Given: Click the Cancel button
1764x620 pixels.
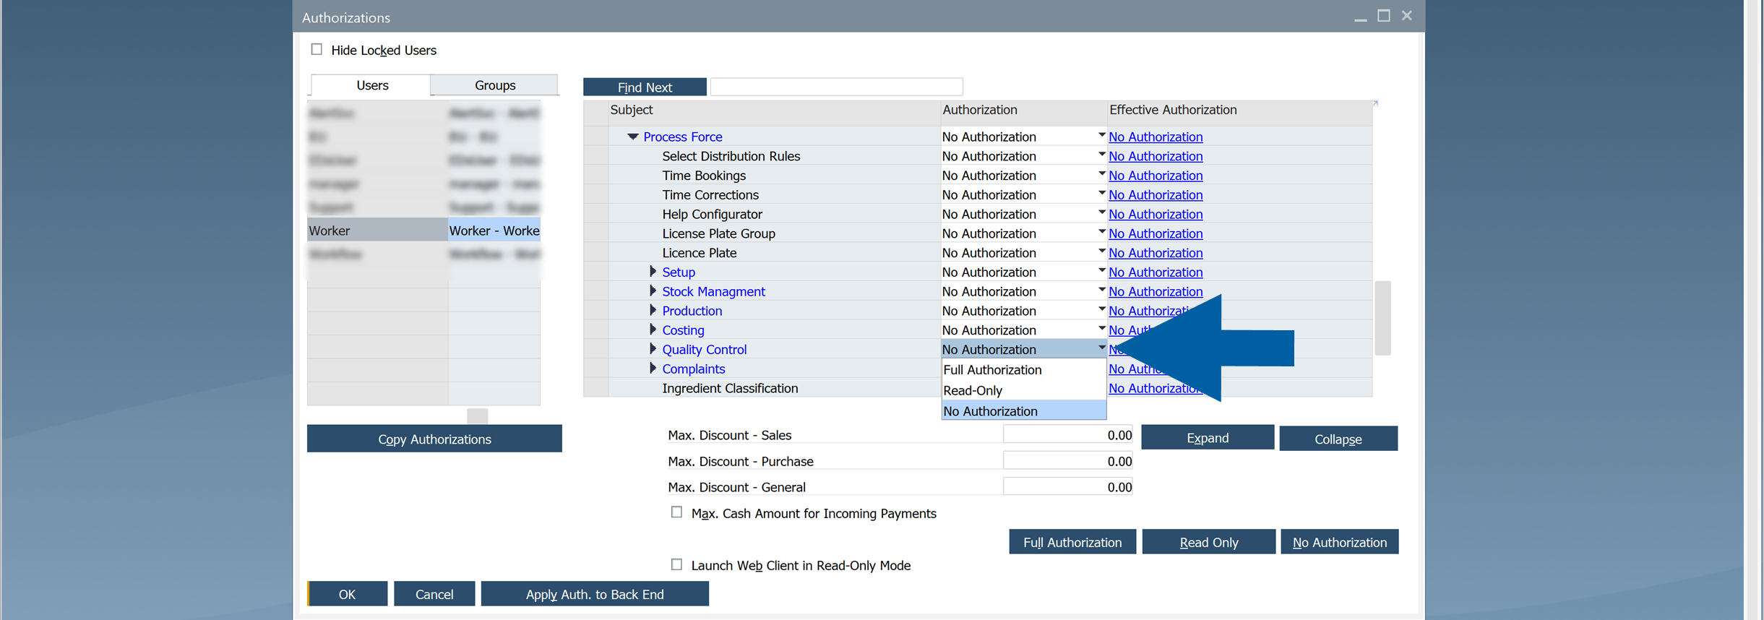Looking at the screenshot, I should click(x=434, y=594).
